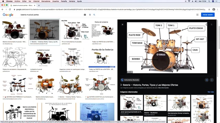Viewport: 220px width, 123px height.
Task: Open related image 'Qué elementos forman la batería'
Action: coord(179,103)
